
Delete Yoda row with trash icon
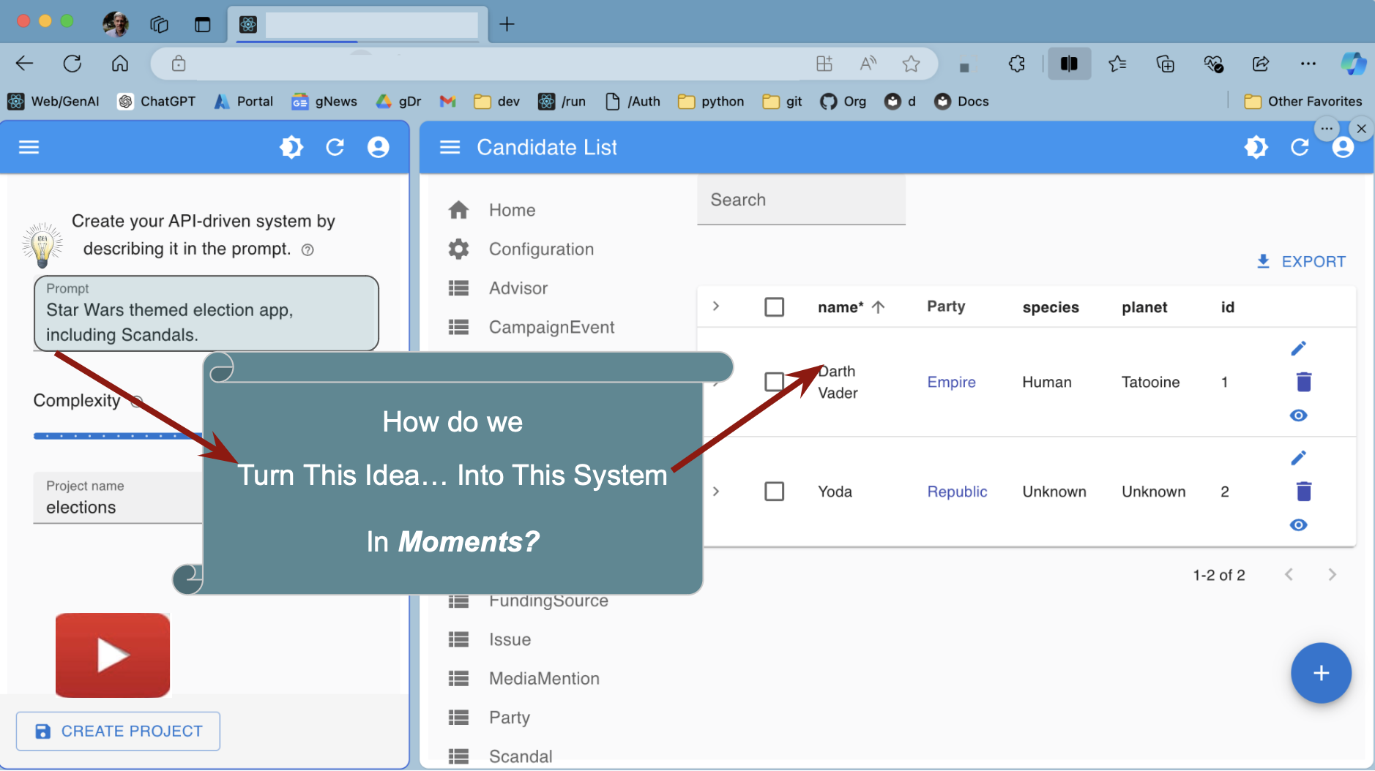point(1303,491)
